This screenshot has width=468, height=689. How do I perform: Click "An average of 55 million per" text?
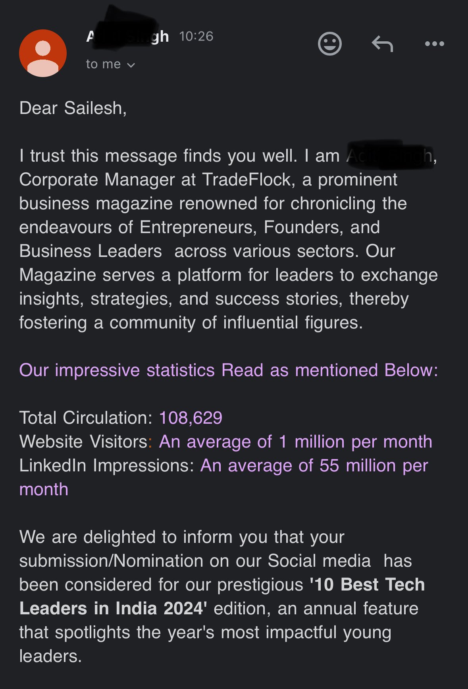pyautogui.click(x=314, y=465)
